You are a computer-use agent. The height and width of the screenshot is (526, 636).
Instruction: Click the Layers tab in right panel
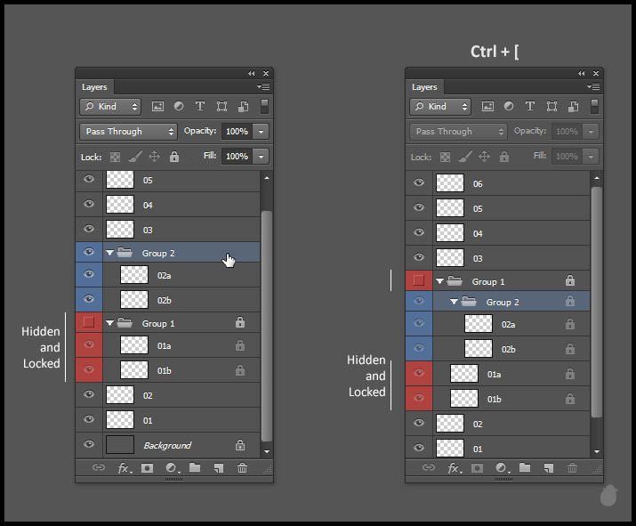click(424, 87)
